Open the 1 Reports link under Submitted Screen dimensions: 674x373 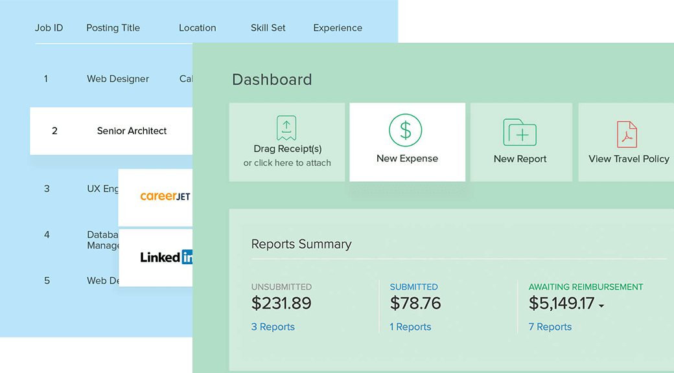[410, 326]
